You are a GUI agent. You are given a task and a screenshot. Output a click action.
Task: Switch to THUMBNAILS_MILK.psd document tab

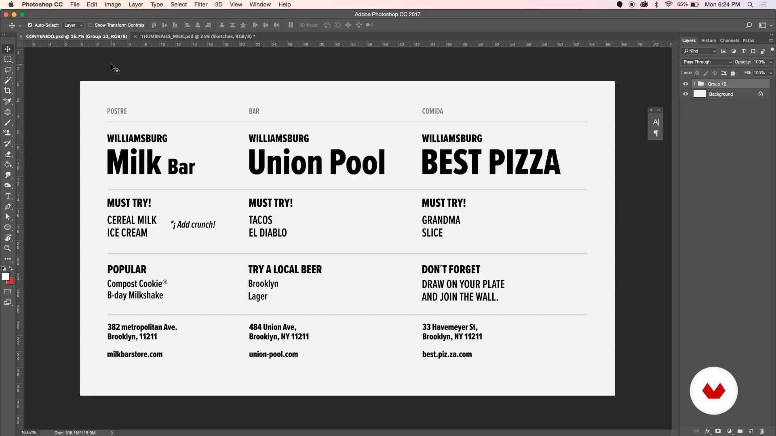198,36
